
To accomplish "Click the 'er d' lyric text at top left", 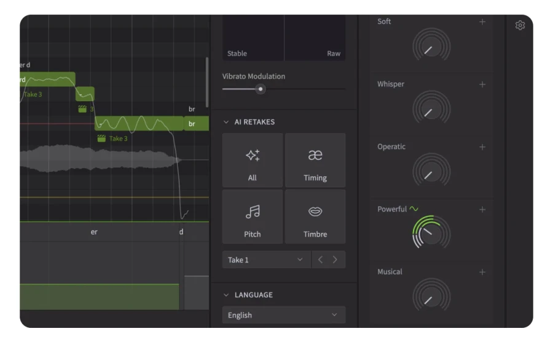I will tap(25, 65).
